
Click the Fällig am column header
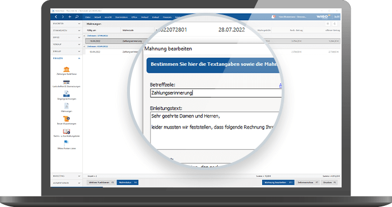[x=92, y=30]
